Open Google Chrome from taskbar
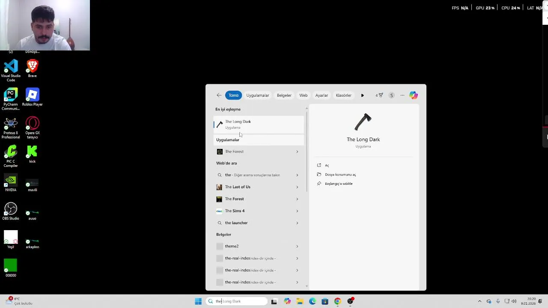 pyautogui.click(x=337, y=301)
